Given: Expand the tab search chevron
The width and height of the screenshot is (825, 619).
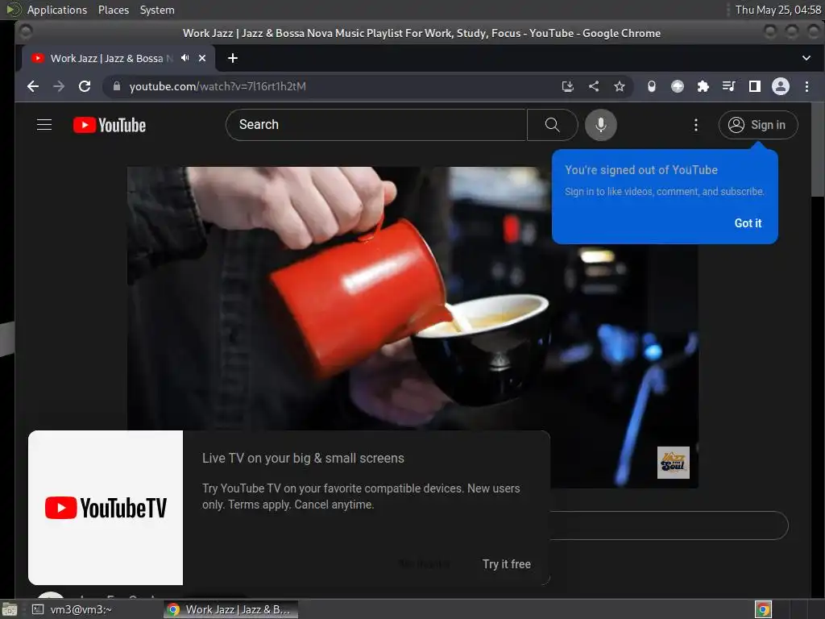Looking at the screenshot, I should point(806,58).
